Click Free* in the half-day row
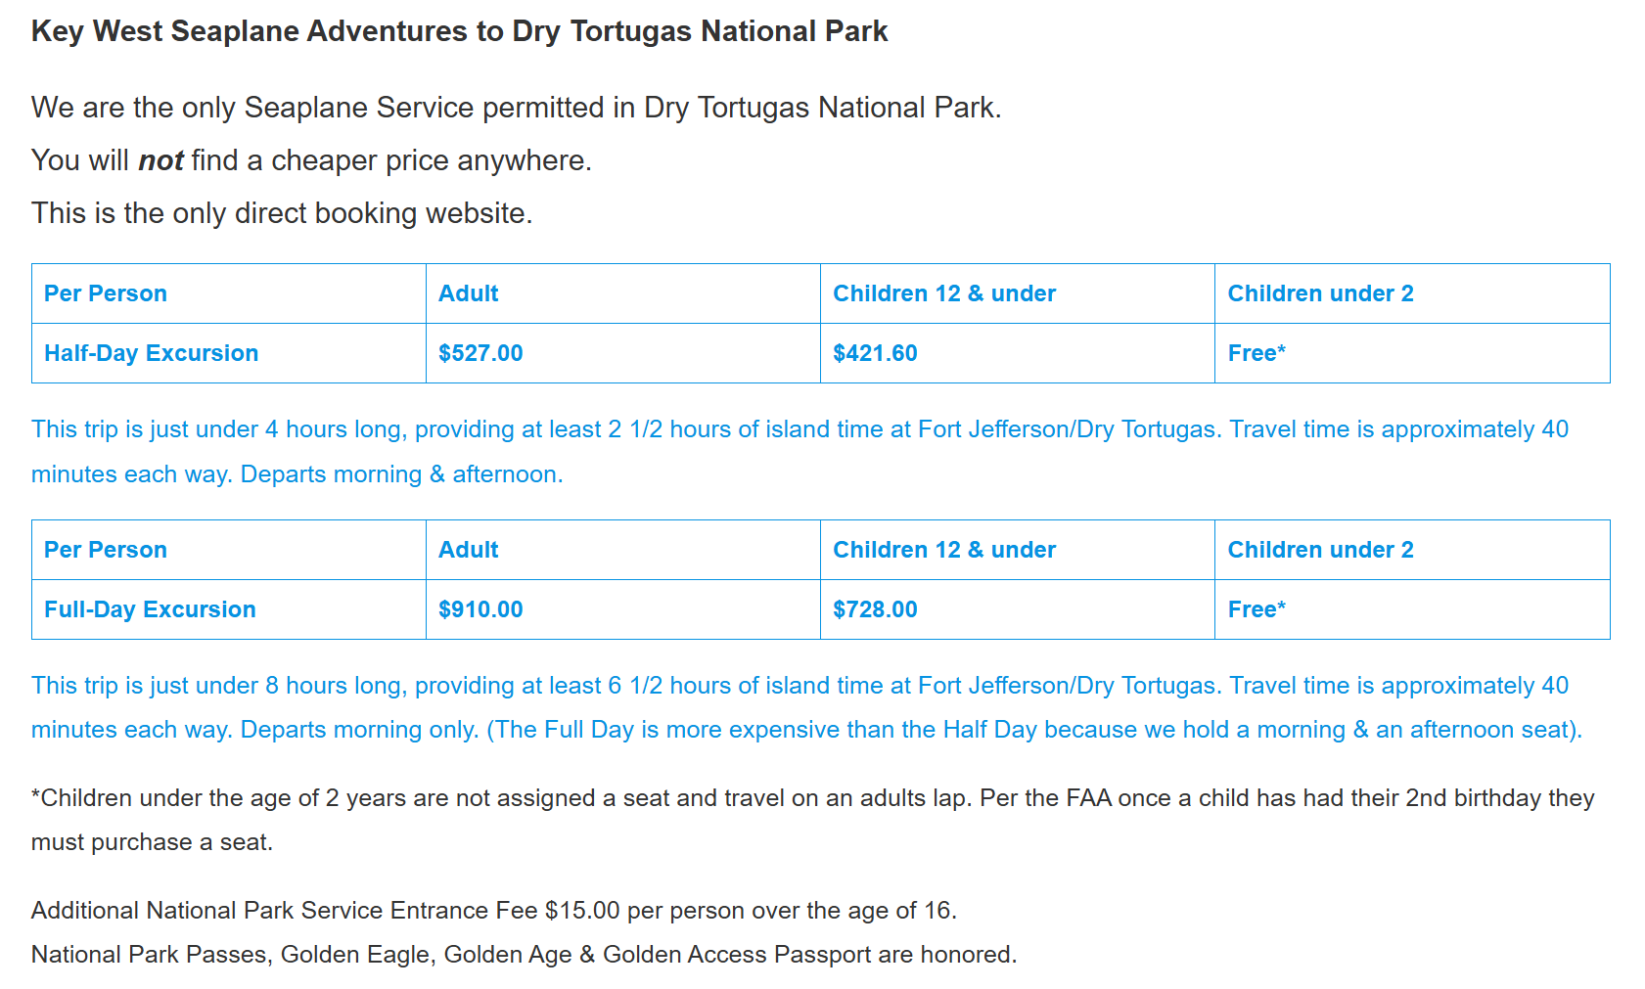 click(x=1257, y=353)
